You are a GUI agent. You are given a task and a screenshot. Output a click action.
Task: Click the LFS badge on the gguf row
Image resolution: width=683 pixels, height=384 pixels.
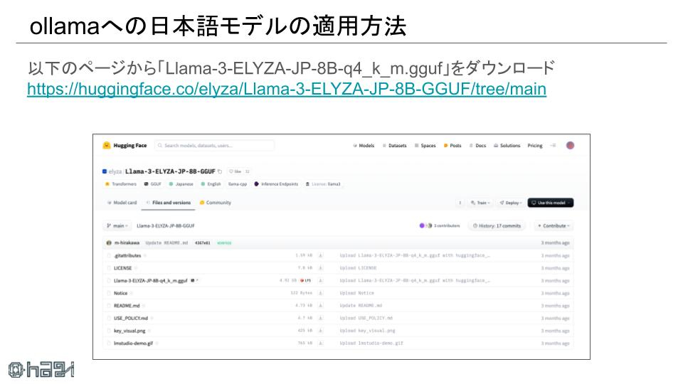pyautogui.click(x=305, y=281)
